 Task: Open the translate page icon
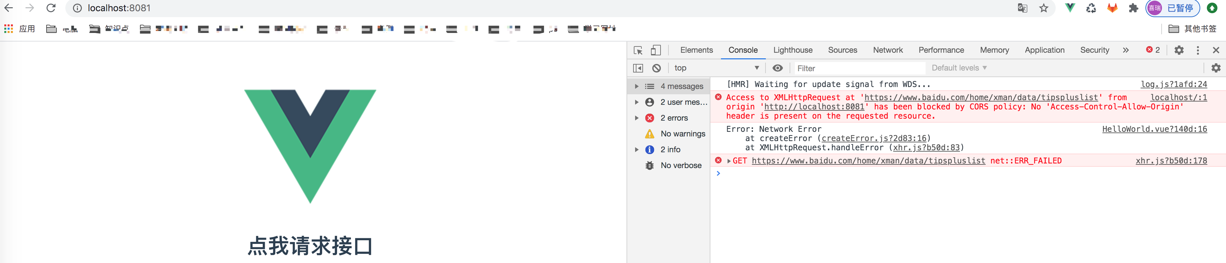(1022, 8)
